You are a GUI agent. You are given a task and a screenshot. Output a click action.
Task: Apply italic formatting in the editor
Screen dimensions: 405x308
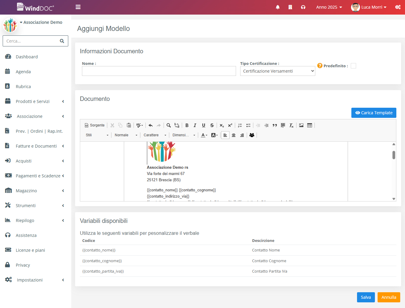pos(195,125)
